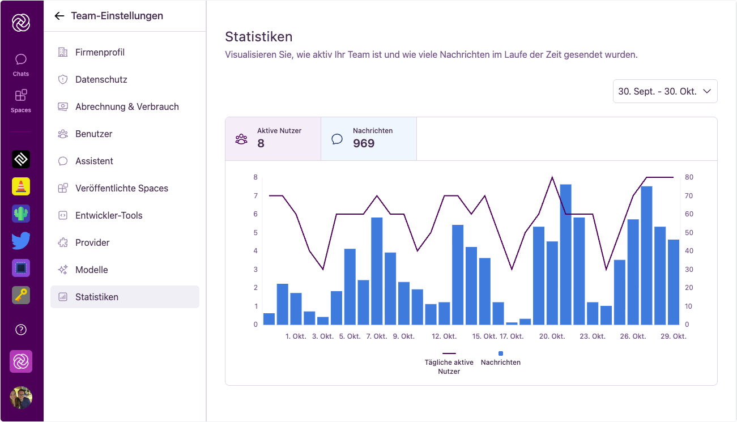Viewport: 737px width, 422px height.
Task: Open the cactus space shortcut
Action: tap(20, 214)
